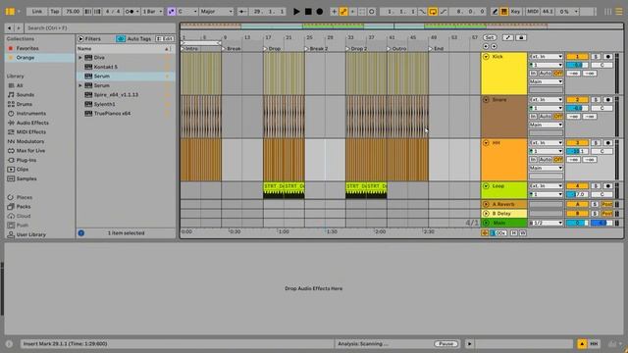Open Snare track output Main dropdown
Screen dimensions: 628x353
546,125
